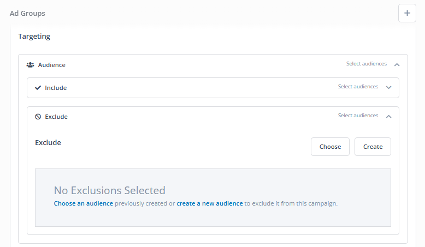Click 'Select audiences' in the Exclude row
Viewport: 425px width, 247px height.
(x=358, y=116)
